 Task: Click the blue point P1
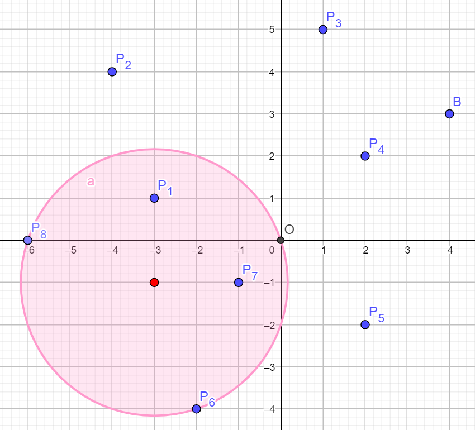154,198
